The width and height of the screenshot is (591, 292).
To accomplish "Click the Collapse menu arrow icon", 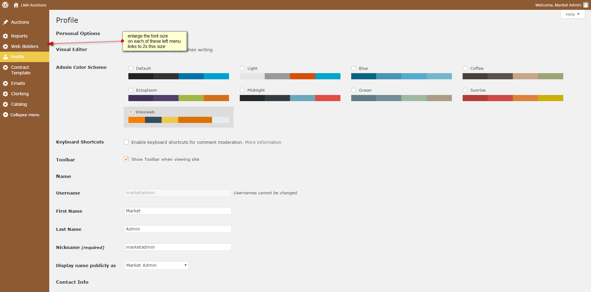I will [6, 115].
